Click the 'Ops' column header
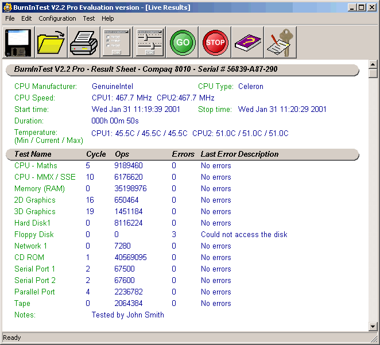This screenshot has height=345, width=380. (122, 154)
